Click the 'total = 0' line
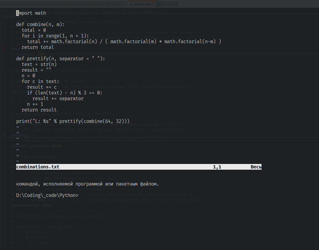 (34, 30)
